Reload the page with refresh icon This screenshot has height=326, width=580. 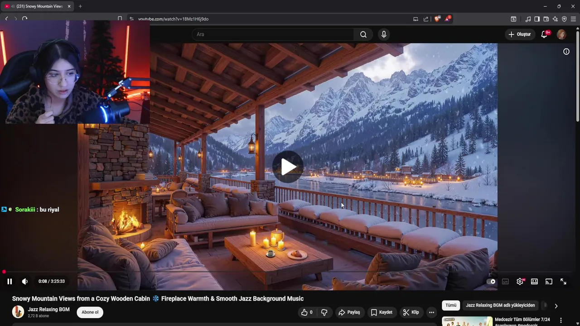24,19
